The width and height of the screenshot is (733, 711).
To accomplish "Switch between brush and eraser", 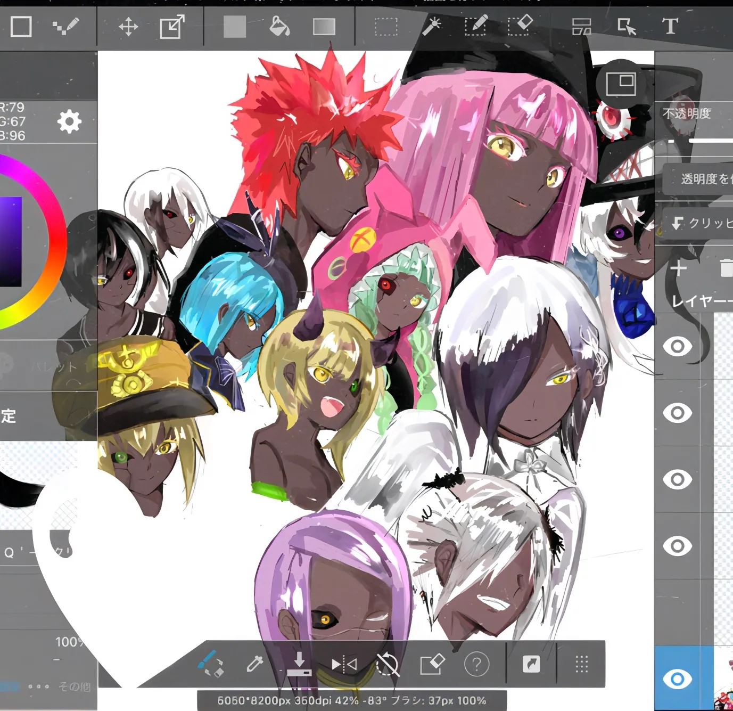I will click(211, 664).
